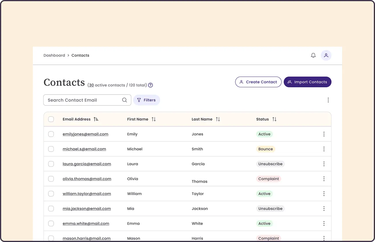Click the help question mark icon

[x=150, y=85]
